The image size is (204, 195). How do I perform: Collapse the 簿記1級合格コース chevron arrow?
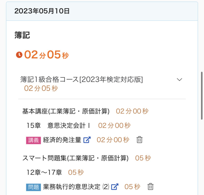(x=180, y=79)
